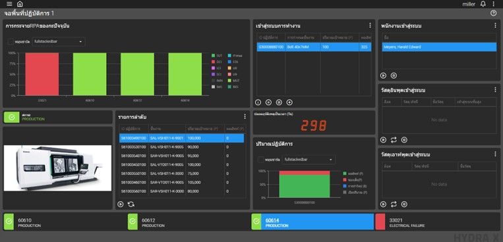Select sequence row SAL-VTO011-K-9005
Image resolution: width=503 pixels, height=242 pixels.
(181, 164)
